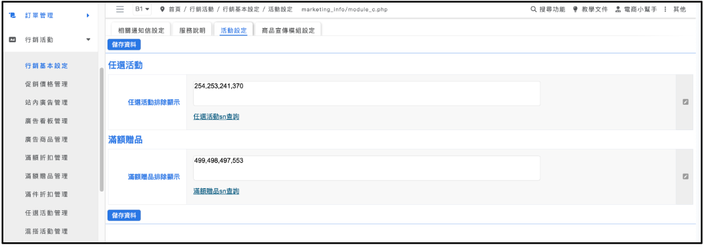704x247 pixels.
Task: Open 廣告看板管理 in sidebar
Action: pos(46,121)
